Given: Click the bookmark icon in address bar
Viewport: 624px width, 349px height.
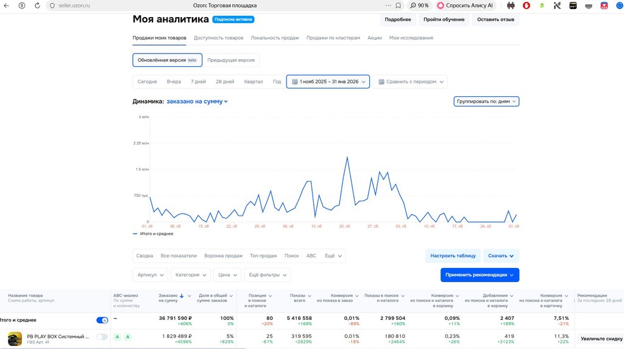Looking at the screenshot, I should [x=399, y=5].
